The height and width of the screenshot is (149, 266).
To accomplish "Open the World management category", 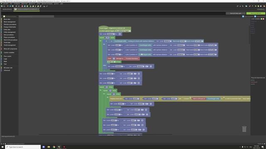I will click(10, 45).
